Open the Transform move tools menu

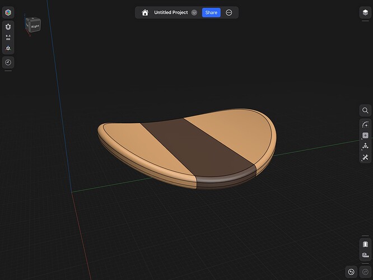click(x=365, y=146)
